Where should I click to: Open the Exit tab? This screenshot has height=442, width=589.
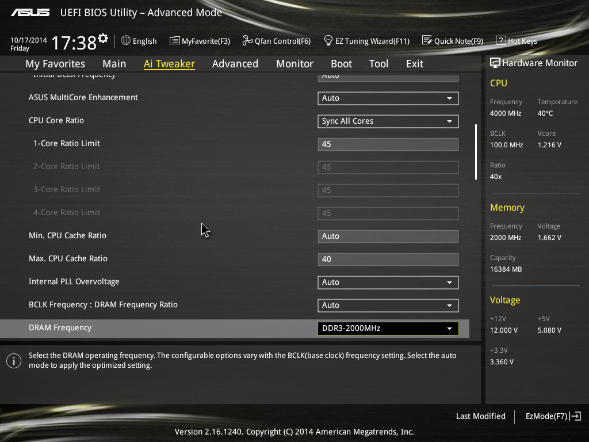pos(415,64)
